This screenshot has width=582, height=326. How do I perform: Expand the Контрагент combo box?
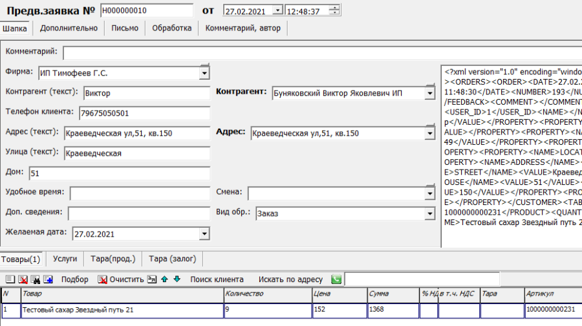[x=429, y=94]
